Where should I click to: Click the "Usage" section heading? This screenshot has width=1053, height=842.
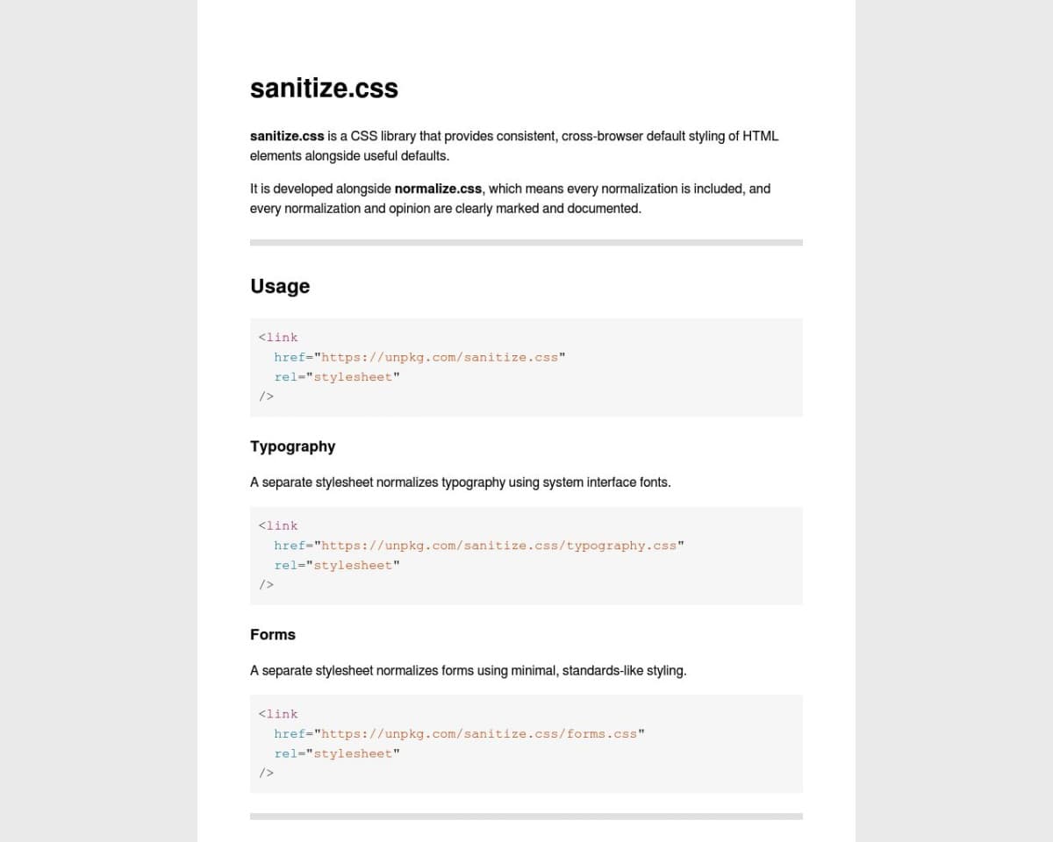click(x=280, y=286)
